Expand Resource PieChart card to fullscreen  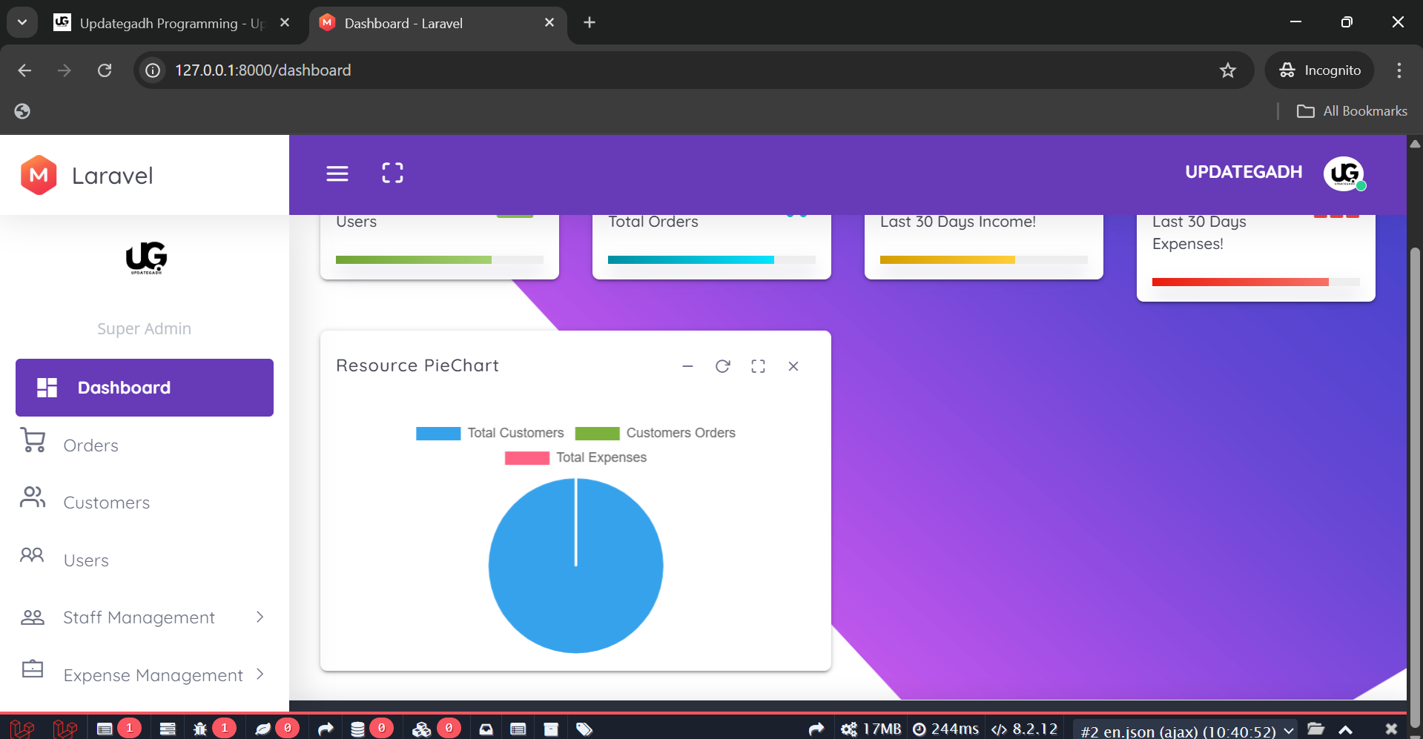click(x=758, y=366)
